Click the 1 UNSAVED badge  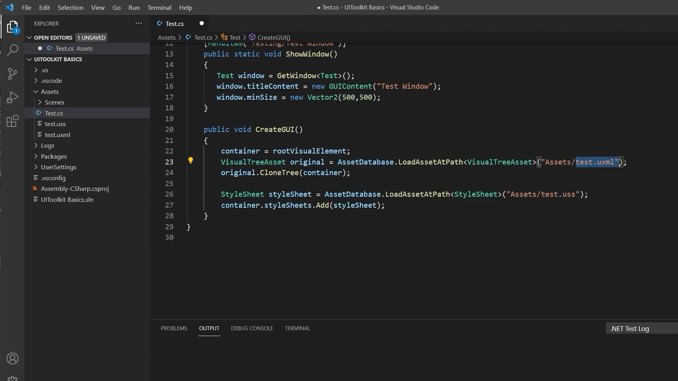[91, 37]
